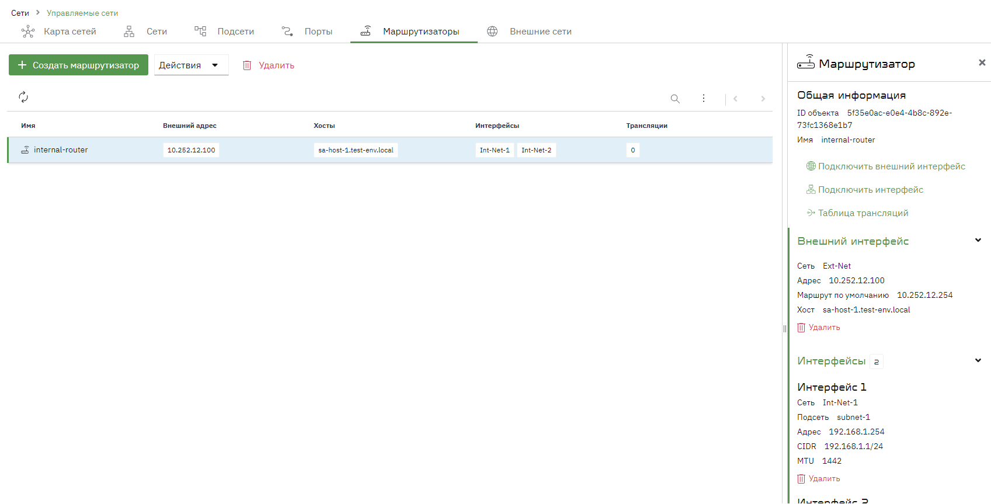
Task: Click the CIDR 192.168.1.1/24 value
Action: 854,447
